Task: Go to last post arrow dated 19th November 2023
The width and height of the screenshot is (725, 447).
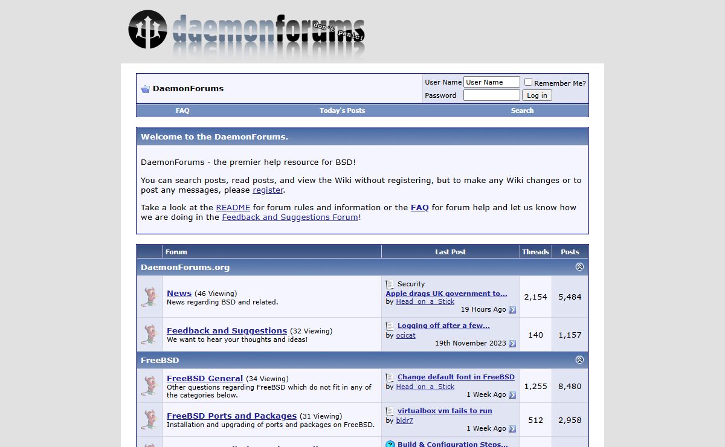Action: coord(512,344)
